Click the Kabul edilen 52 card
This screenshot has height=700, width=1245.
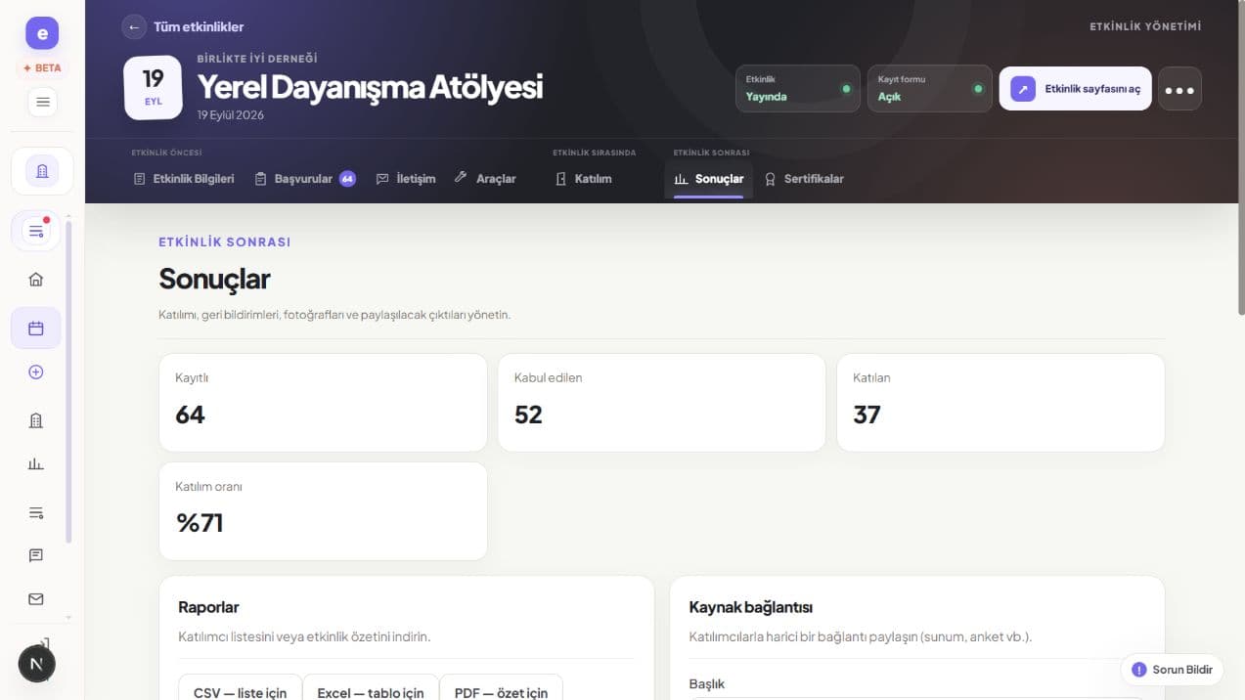tap(662, 403)
